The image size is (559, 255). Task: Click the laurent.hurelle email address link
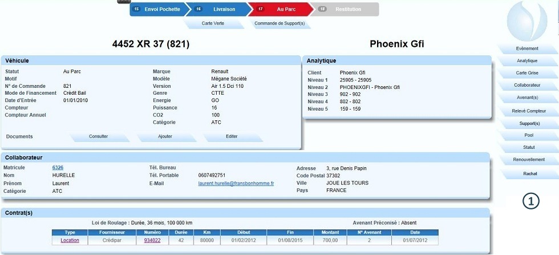[236, 184]
